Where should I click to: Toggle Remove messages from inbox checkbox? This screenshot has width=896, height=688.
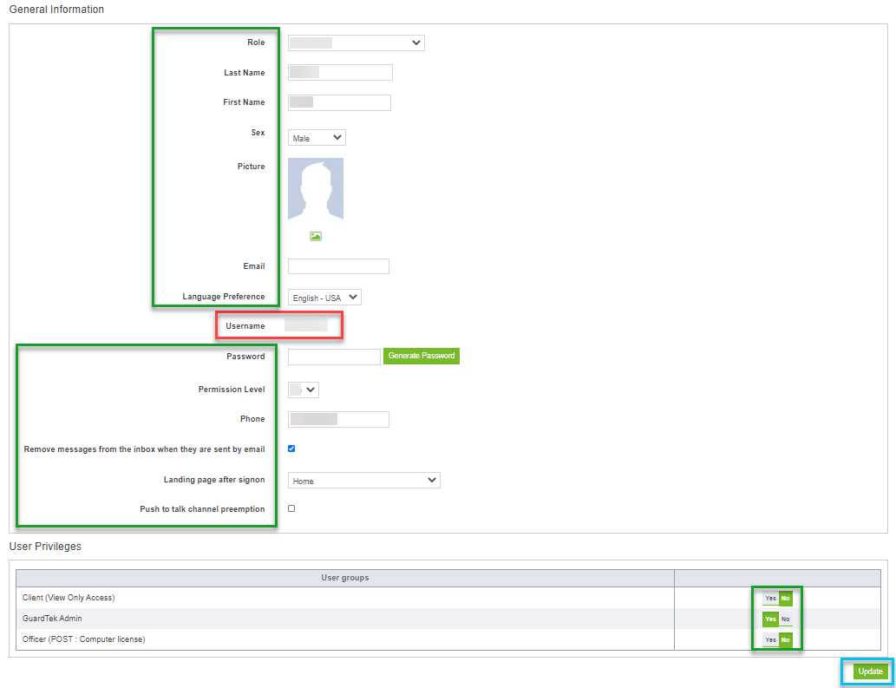(x=291, y=449)
